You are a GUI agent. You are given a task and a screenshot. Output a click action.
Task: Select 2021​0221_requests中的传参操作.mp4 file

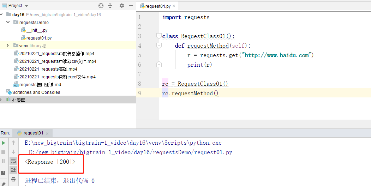(54, 54)
